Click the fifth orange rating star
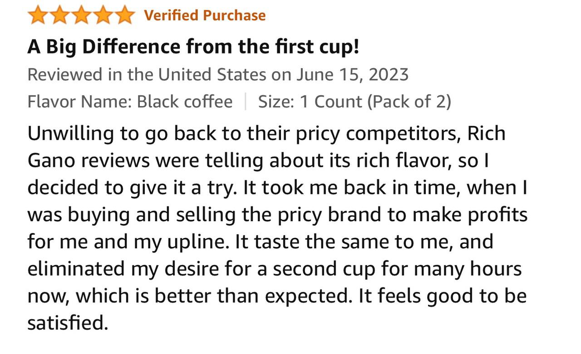 [124, 15]
